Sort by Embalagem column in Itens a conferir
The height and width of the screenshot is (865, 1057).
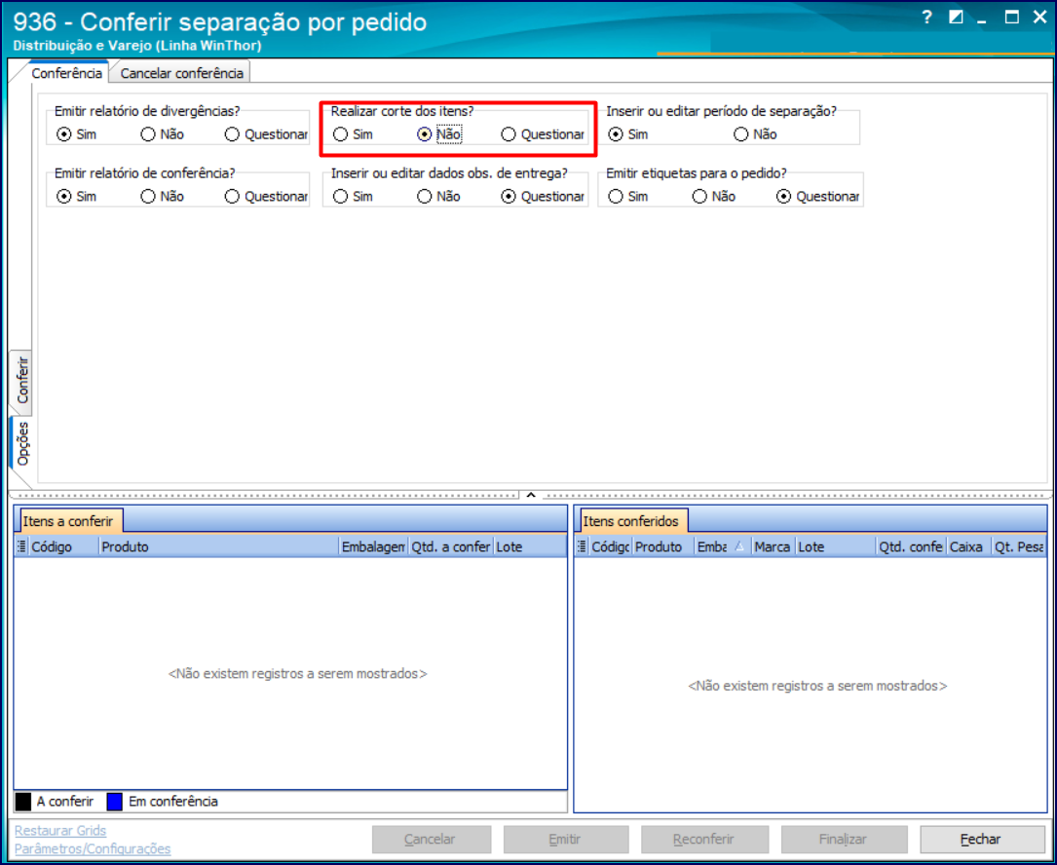click(x=373, y=546)
